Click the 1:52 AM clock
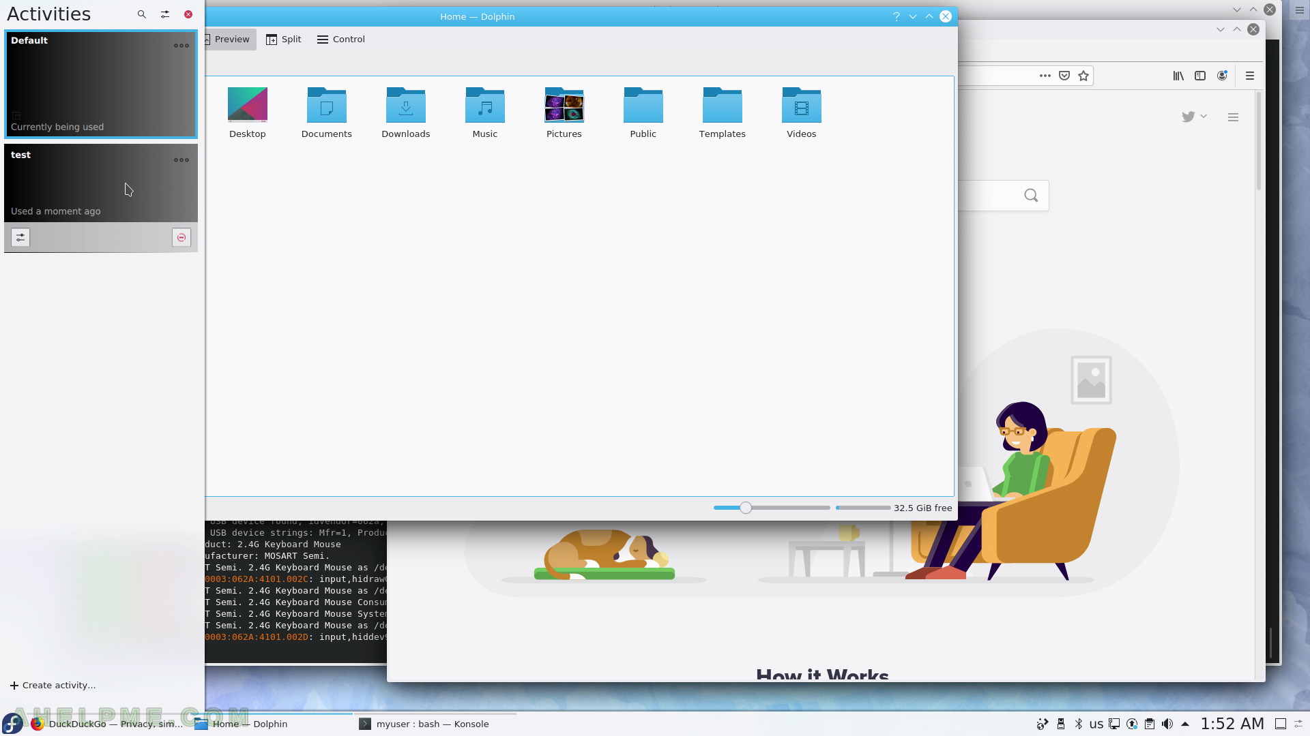 [x=1232, y=724]
